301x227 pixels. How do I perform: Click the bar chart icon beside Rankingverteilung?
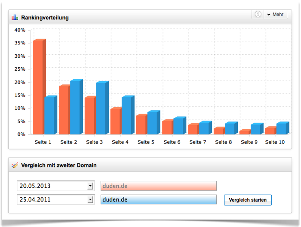(15, 18)
